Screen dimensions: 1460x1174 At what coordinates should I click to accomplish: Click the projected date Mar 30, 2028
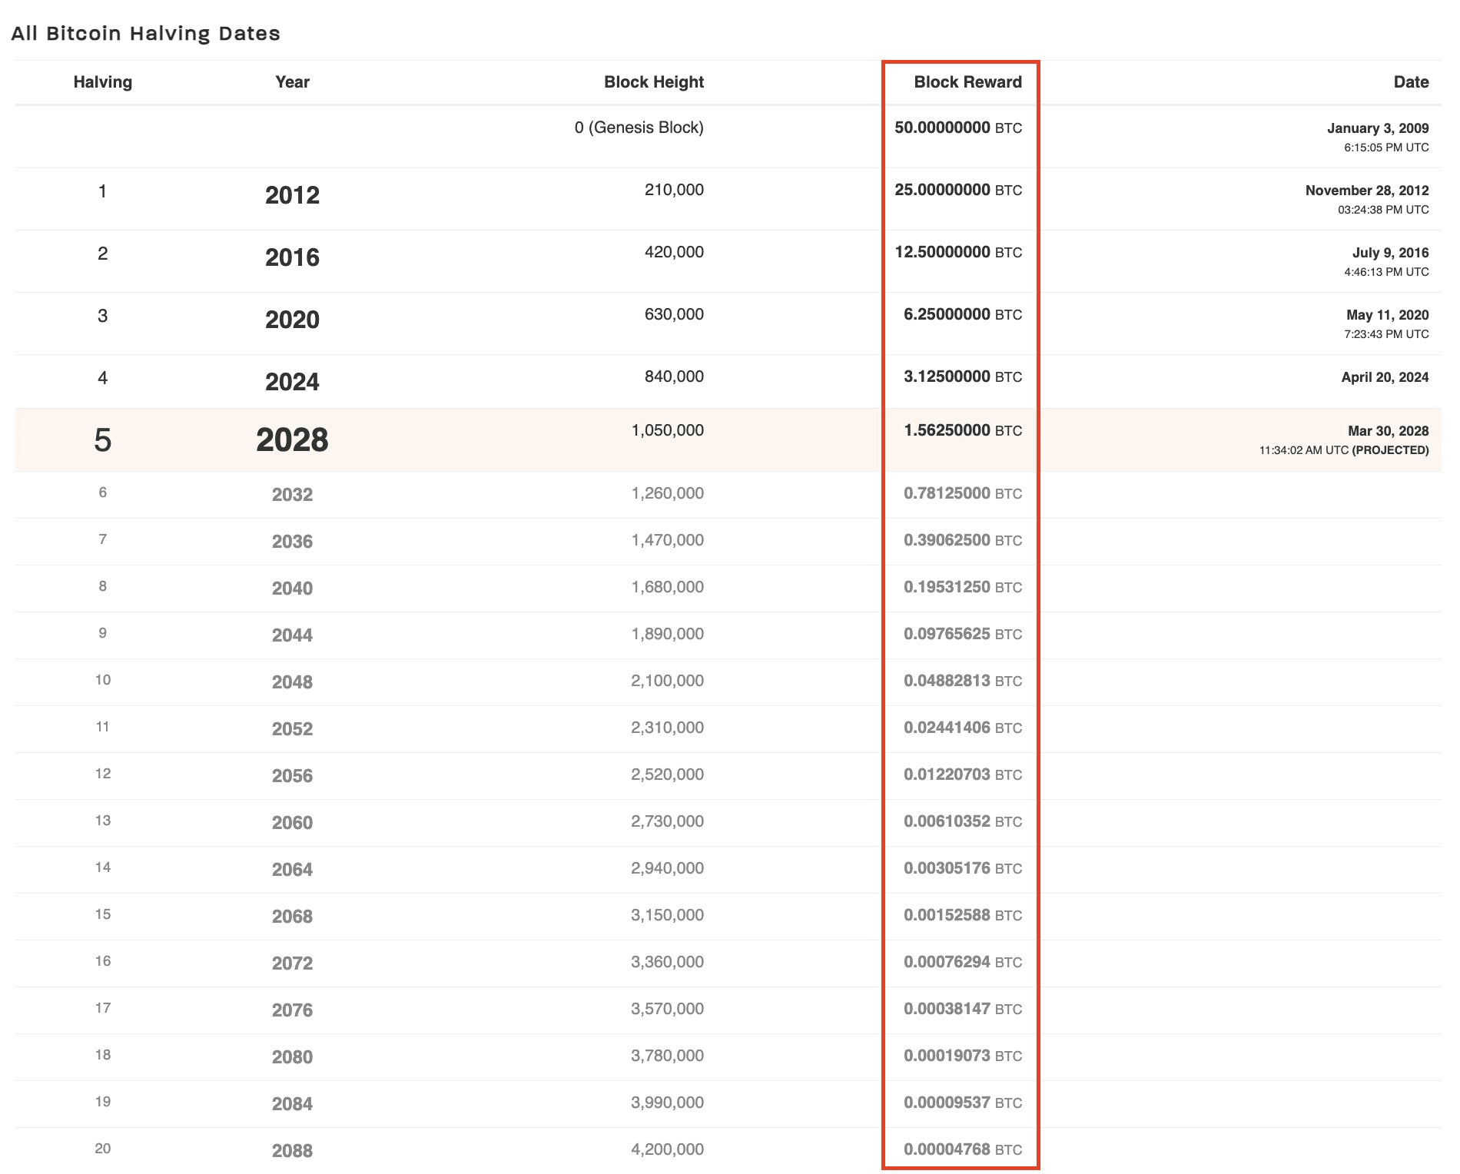(1388, 431)
